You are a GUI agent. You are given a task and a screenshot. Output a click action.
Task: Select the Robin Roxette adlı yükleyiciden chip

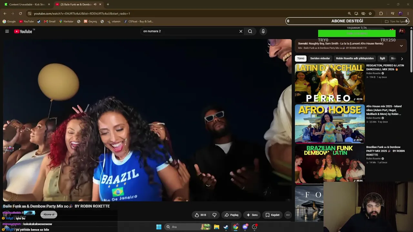[x=355, y=58]
